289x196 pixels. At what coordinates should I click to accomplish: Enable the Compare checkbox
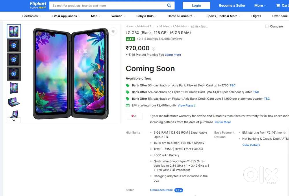click(267, 26)
